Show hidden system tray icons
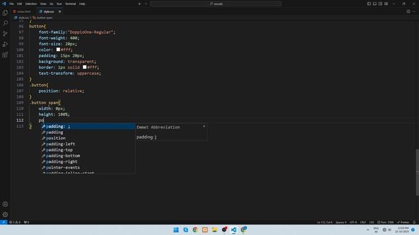419x235 pixels. pos(368,230)
